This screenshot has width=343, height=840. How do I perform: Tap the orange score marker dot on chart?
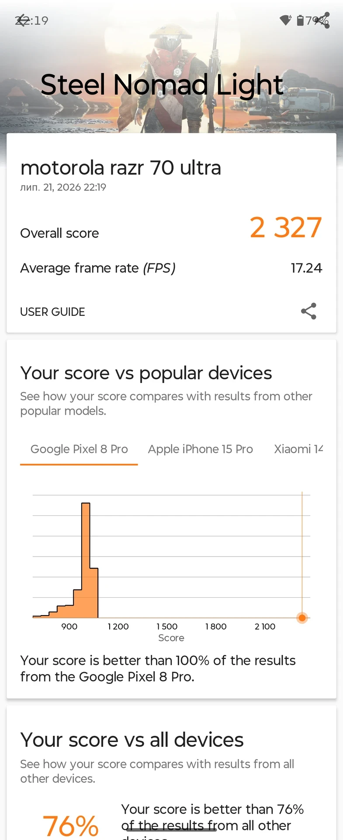point(302,618)
